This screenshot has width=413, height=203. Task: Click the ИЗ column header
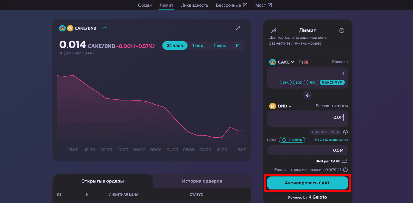tap(59, 194)
